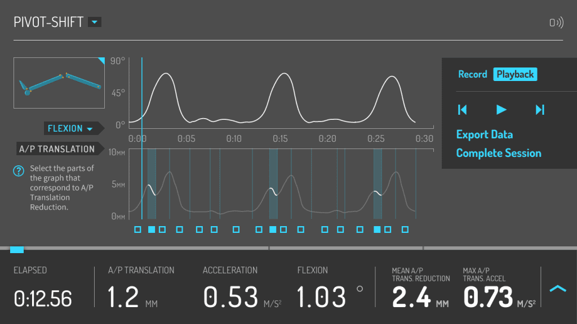Uncheck the middle filled segment checkbox
Screen dimensions: 577x324
pos(273,229)
